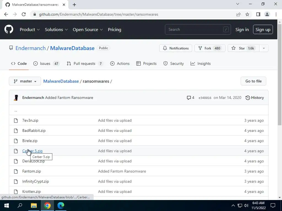Open the Insights tab

(x=200, y=63)
